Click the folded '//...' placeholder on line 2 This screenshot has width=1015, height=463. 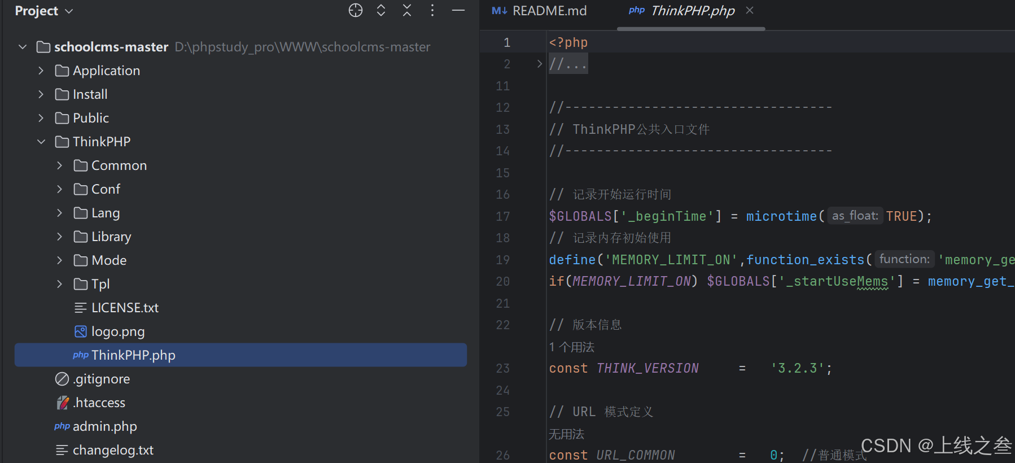click(568, 64)
